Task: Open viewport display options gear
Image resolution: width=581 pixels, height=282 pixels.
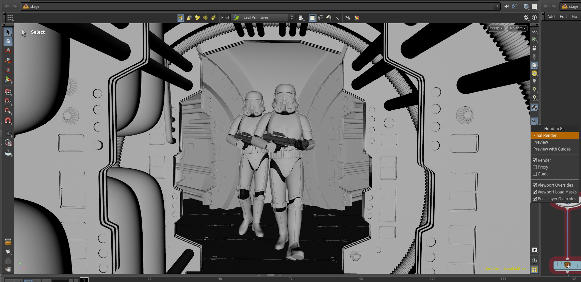Action: 526,18
